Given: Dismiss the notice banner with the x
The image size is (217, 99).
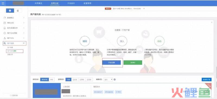Looking at the screenshot, I should (144, 9).
